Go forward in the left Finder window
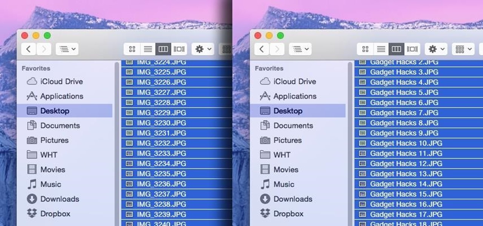The height and width of the screenshot is (226, 483). point(44,49)
